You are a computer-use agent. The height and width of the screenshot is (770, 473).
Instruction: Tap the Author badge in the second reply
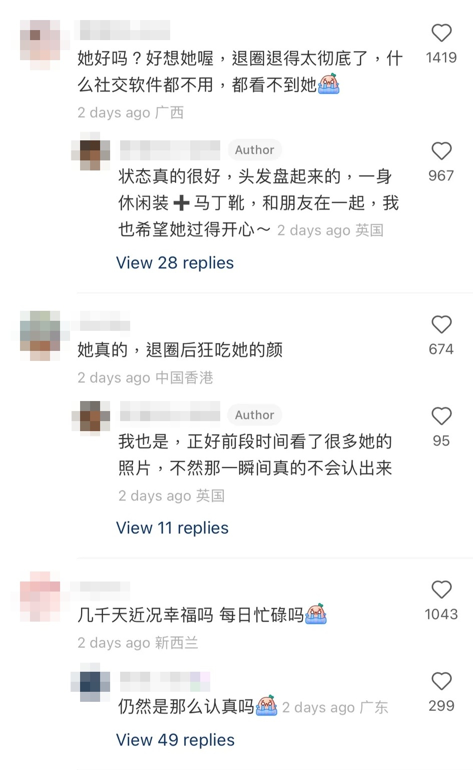(255, 415)
